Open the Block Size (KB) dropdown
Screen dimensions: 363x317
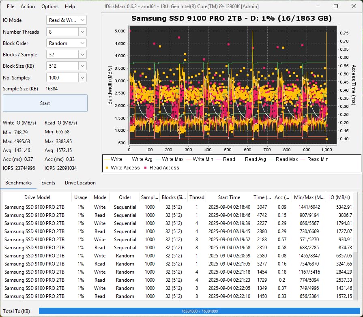pos(66,65)
